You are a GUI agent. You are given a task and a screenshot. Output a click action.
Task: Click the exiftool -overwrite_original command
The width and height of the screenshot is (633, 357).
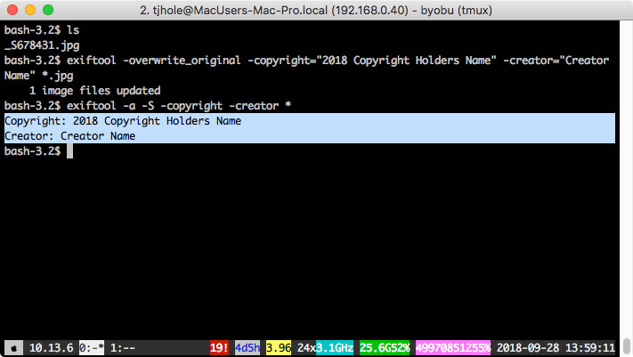[307, 68]
